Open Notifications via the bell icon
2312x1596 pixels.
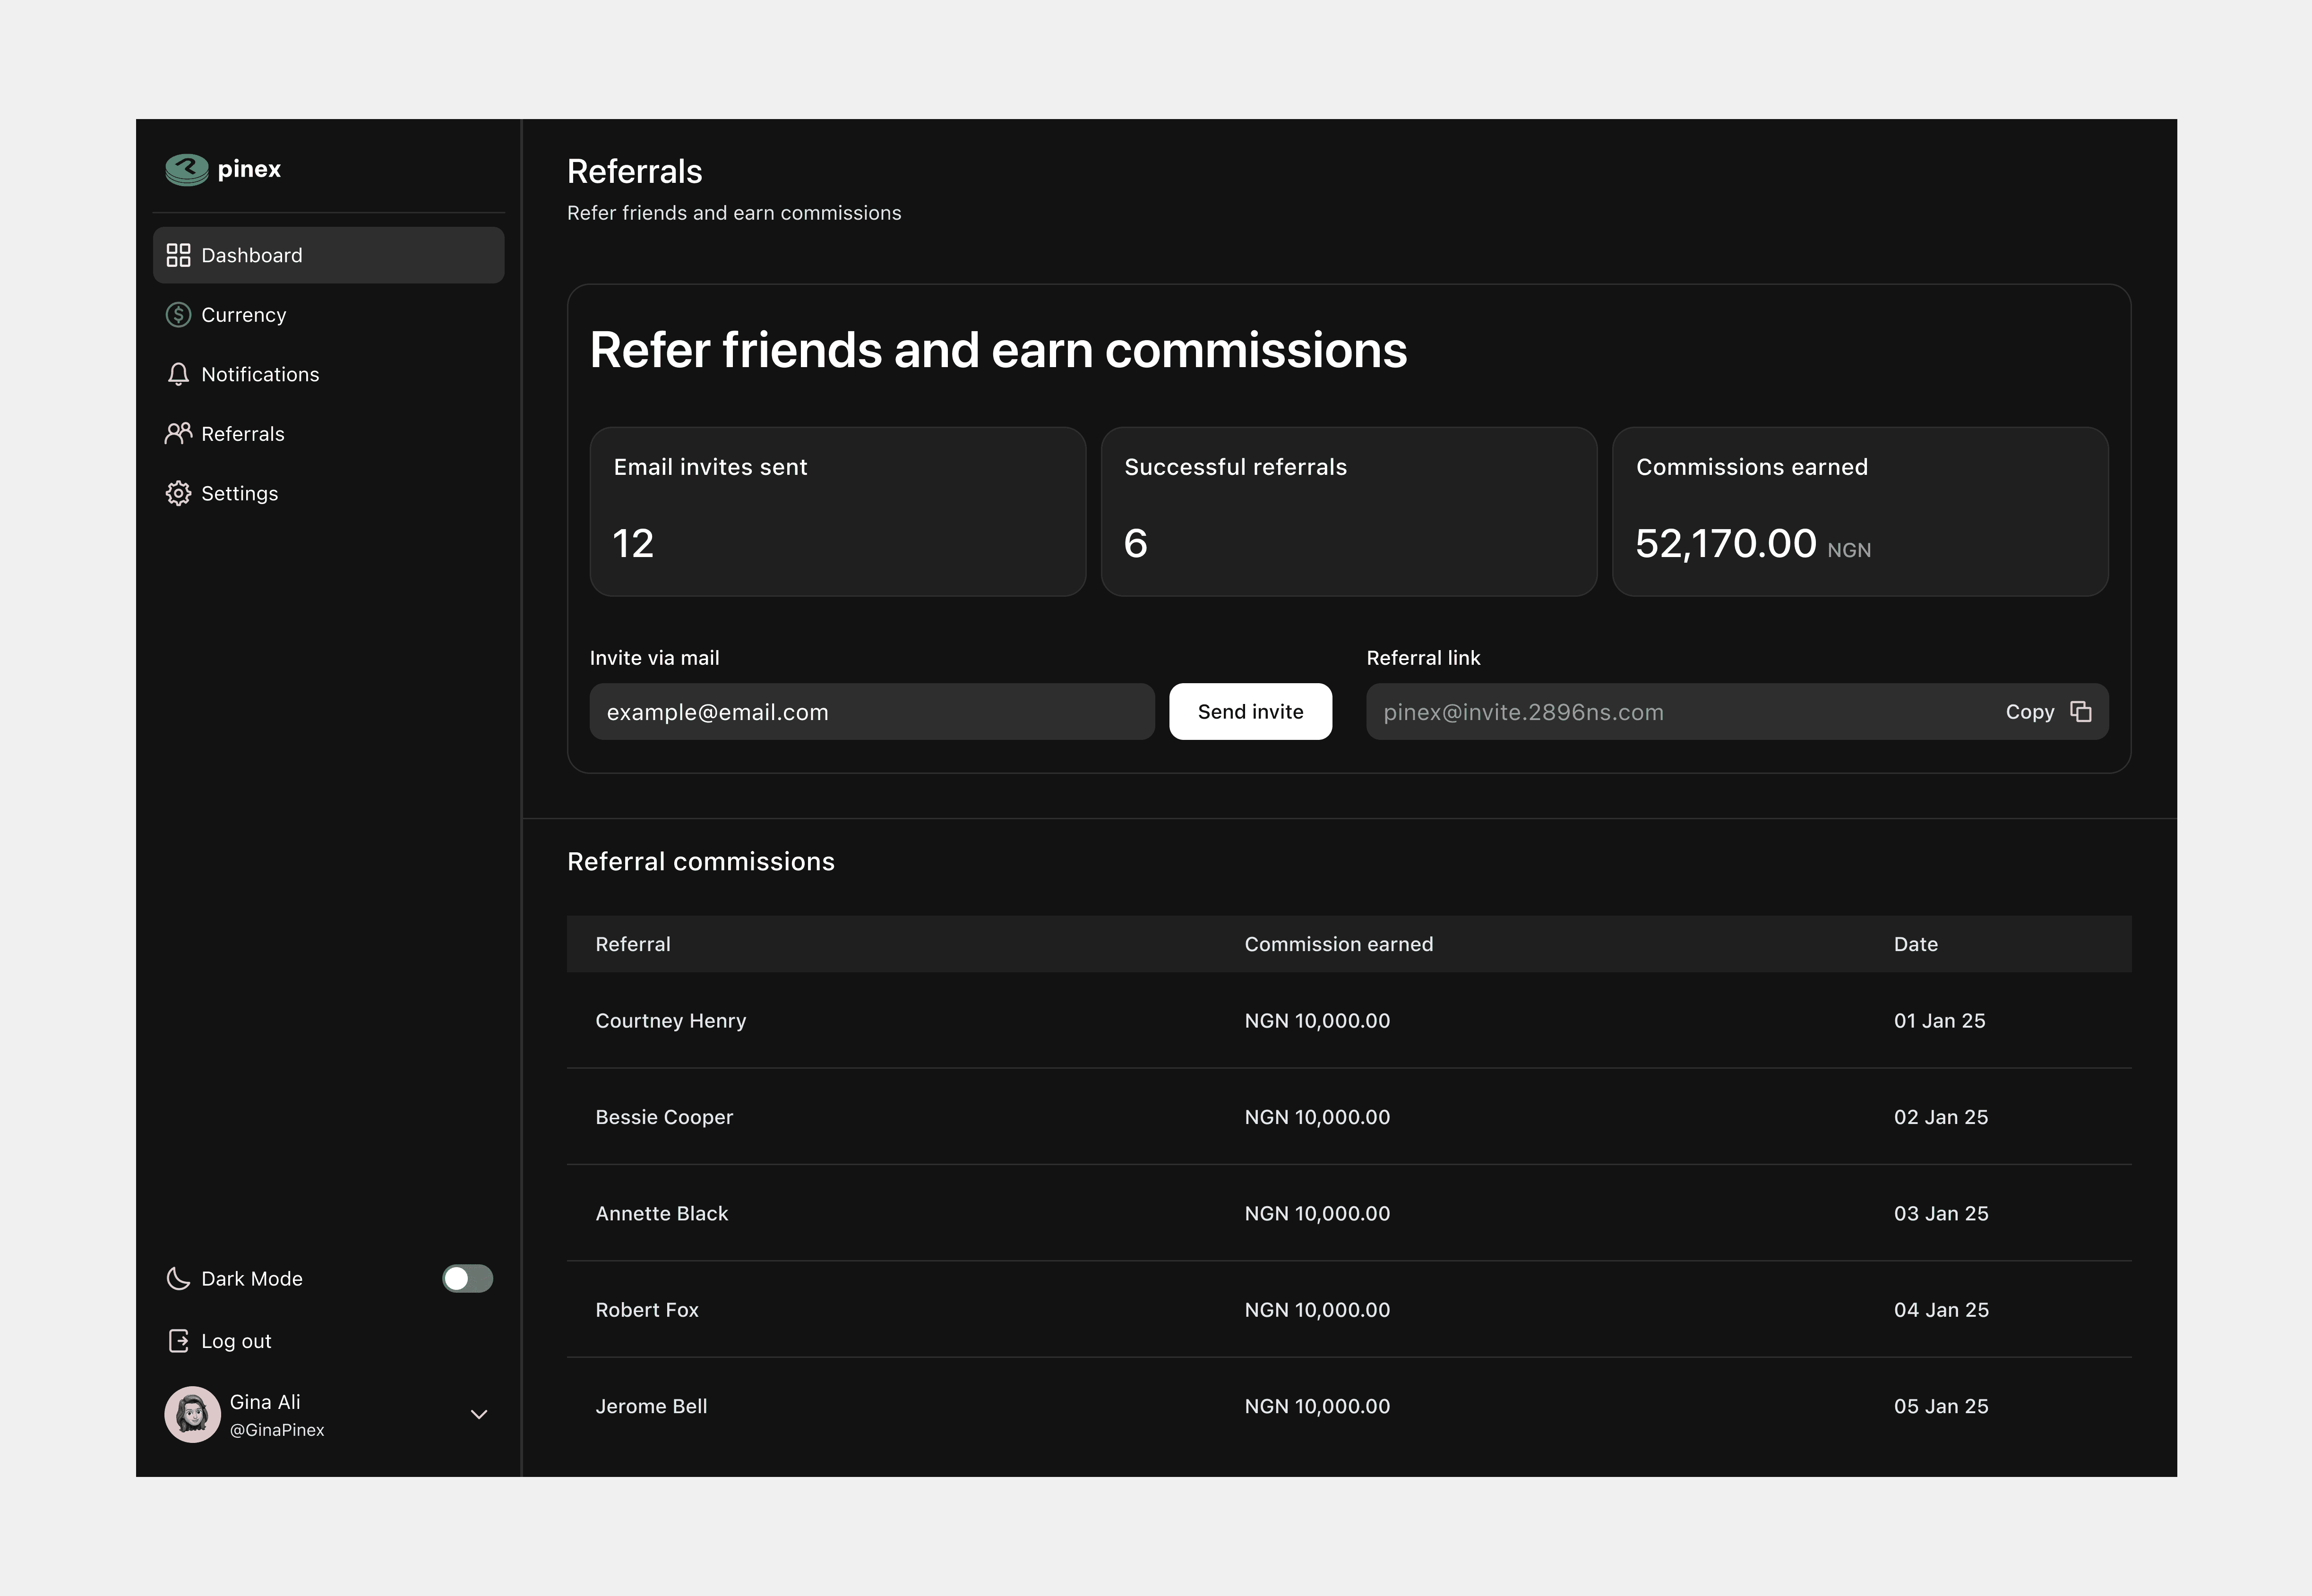point(179,374)
